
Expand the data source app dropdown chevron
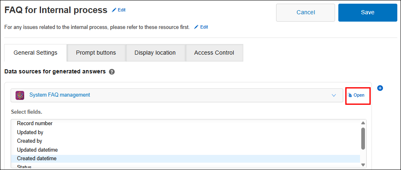[x=333, y=95]
